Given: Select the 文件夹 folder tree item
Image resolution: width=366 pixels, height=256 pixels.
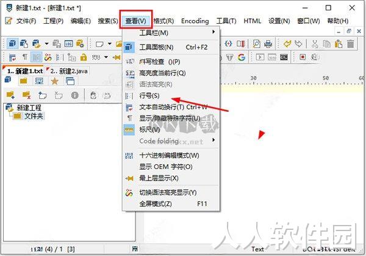Looking at the screenshot, I should pyautogui.click(x=34, y=116).
